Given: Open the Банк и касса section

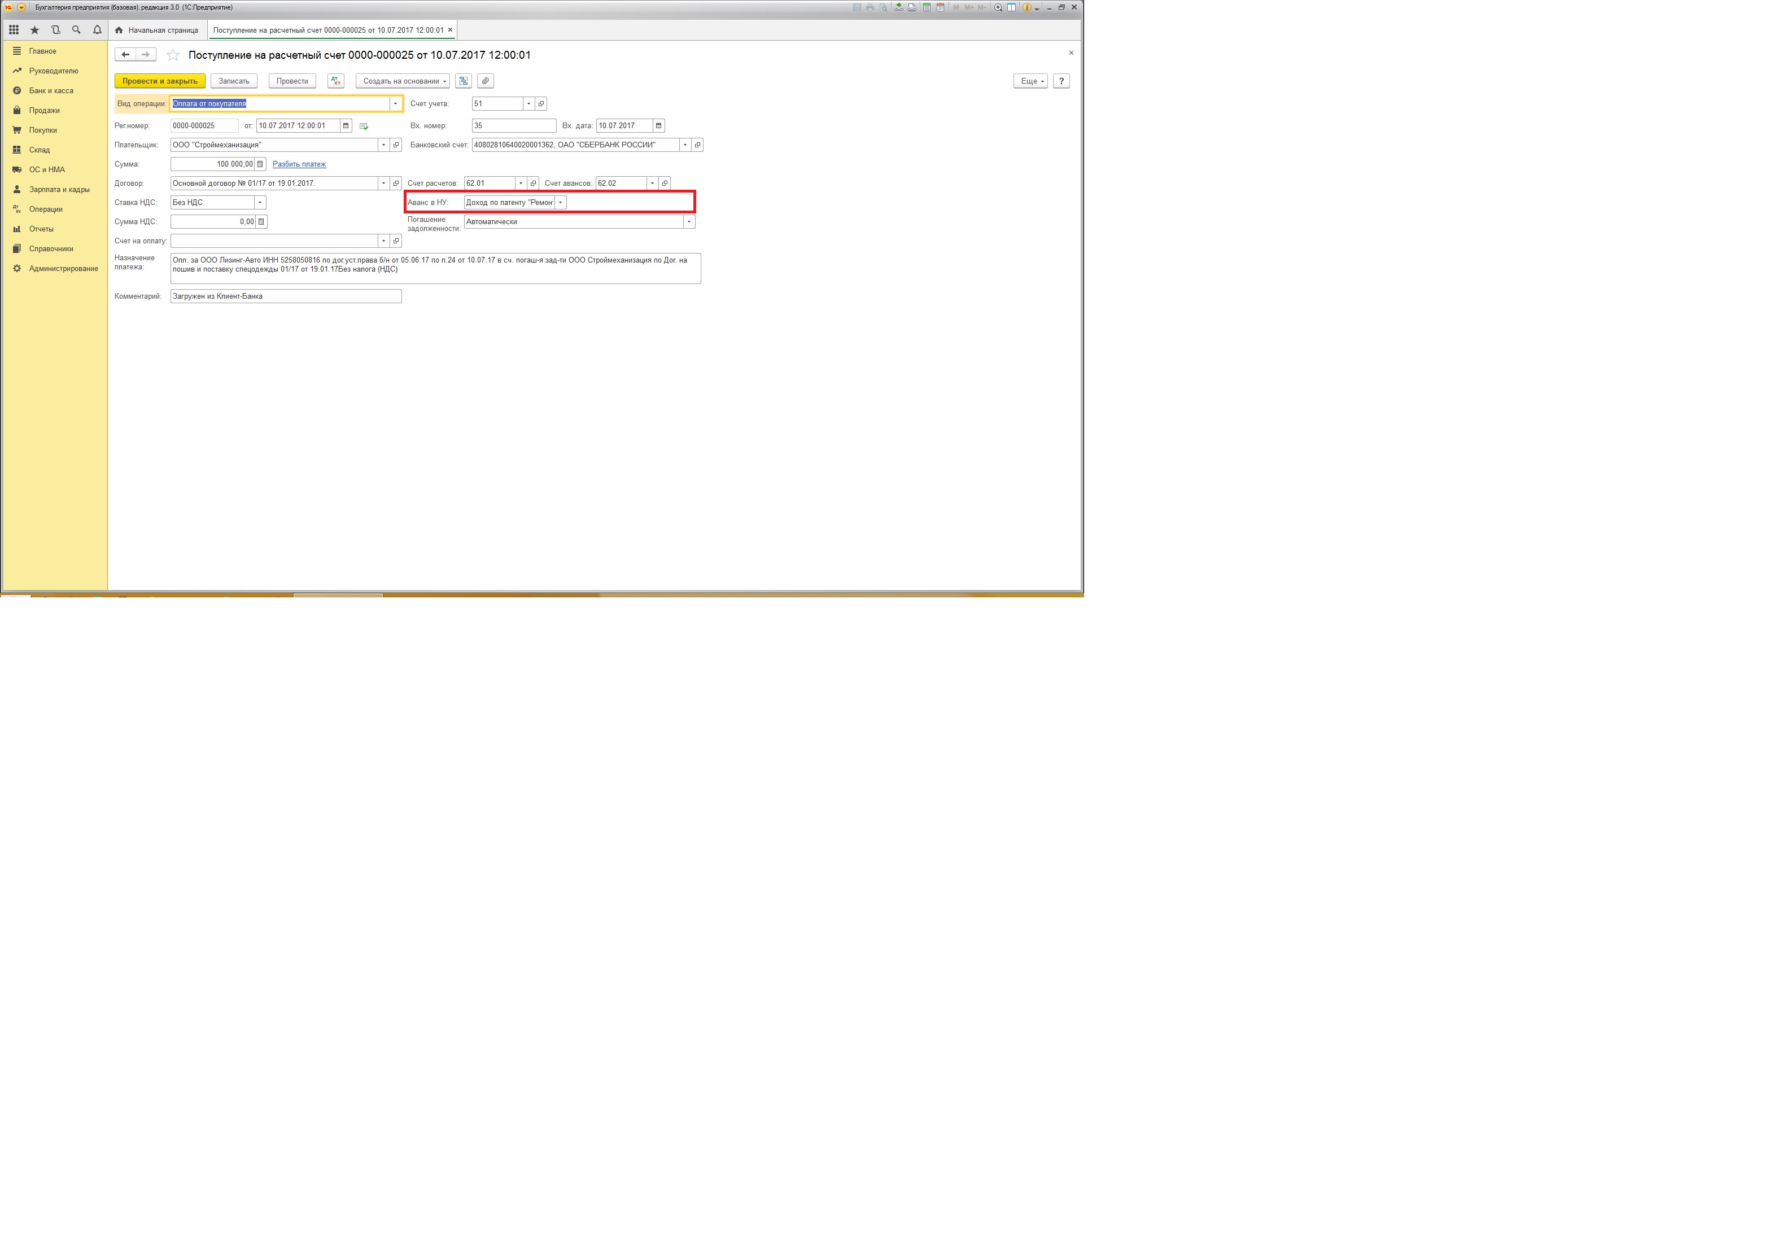Looking at the screenshot, I should tap(51, 91).
